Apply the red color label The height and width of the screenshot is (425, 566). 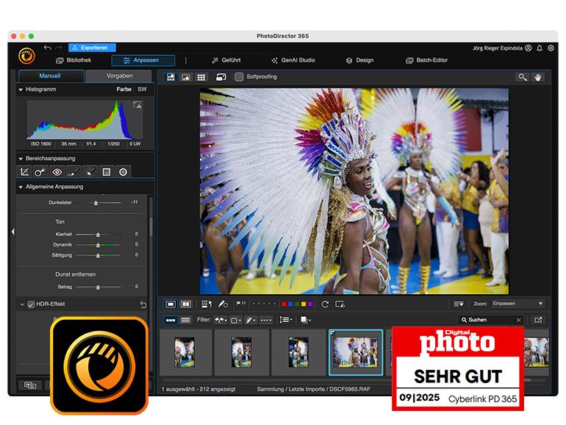[x=284, y=304]
